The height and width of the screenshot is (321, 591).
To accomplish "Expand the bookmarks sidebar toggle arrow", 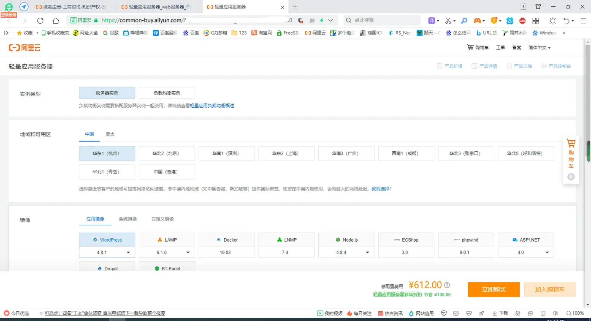I will point(6,33).
